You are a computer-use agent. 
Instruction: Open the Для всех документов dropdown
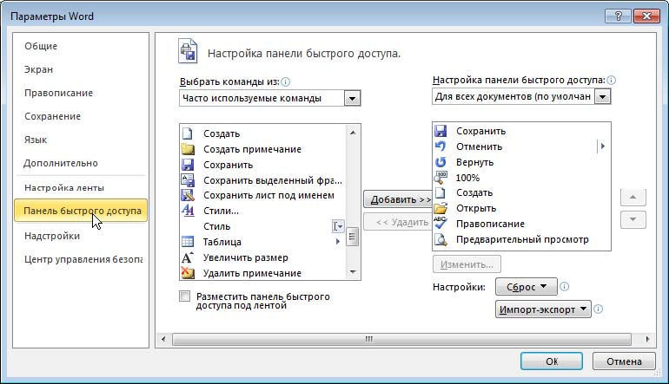pyautogui.click(x=602, y=96)
